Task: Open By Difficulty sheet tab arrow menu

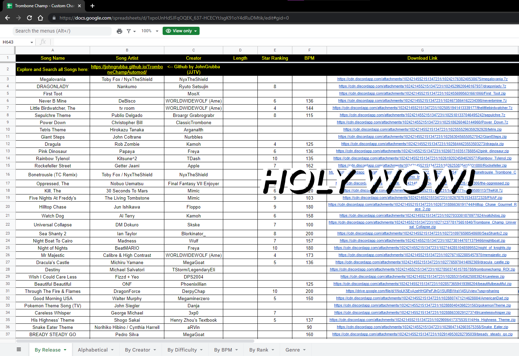Action: point(201,350)
